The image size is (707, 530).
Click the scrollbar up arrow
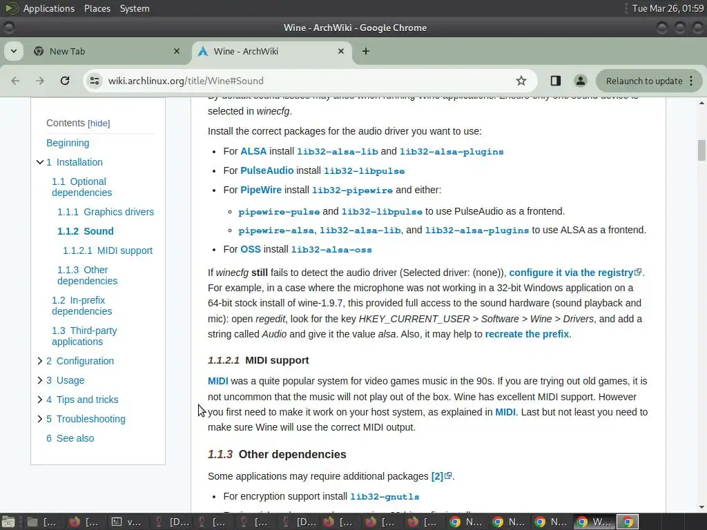[701, 104]
